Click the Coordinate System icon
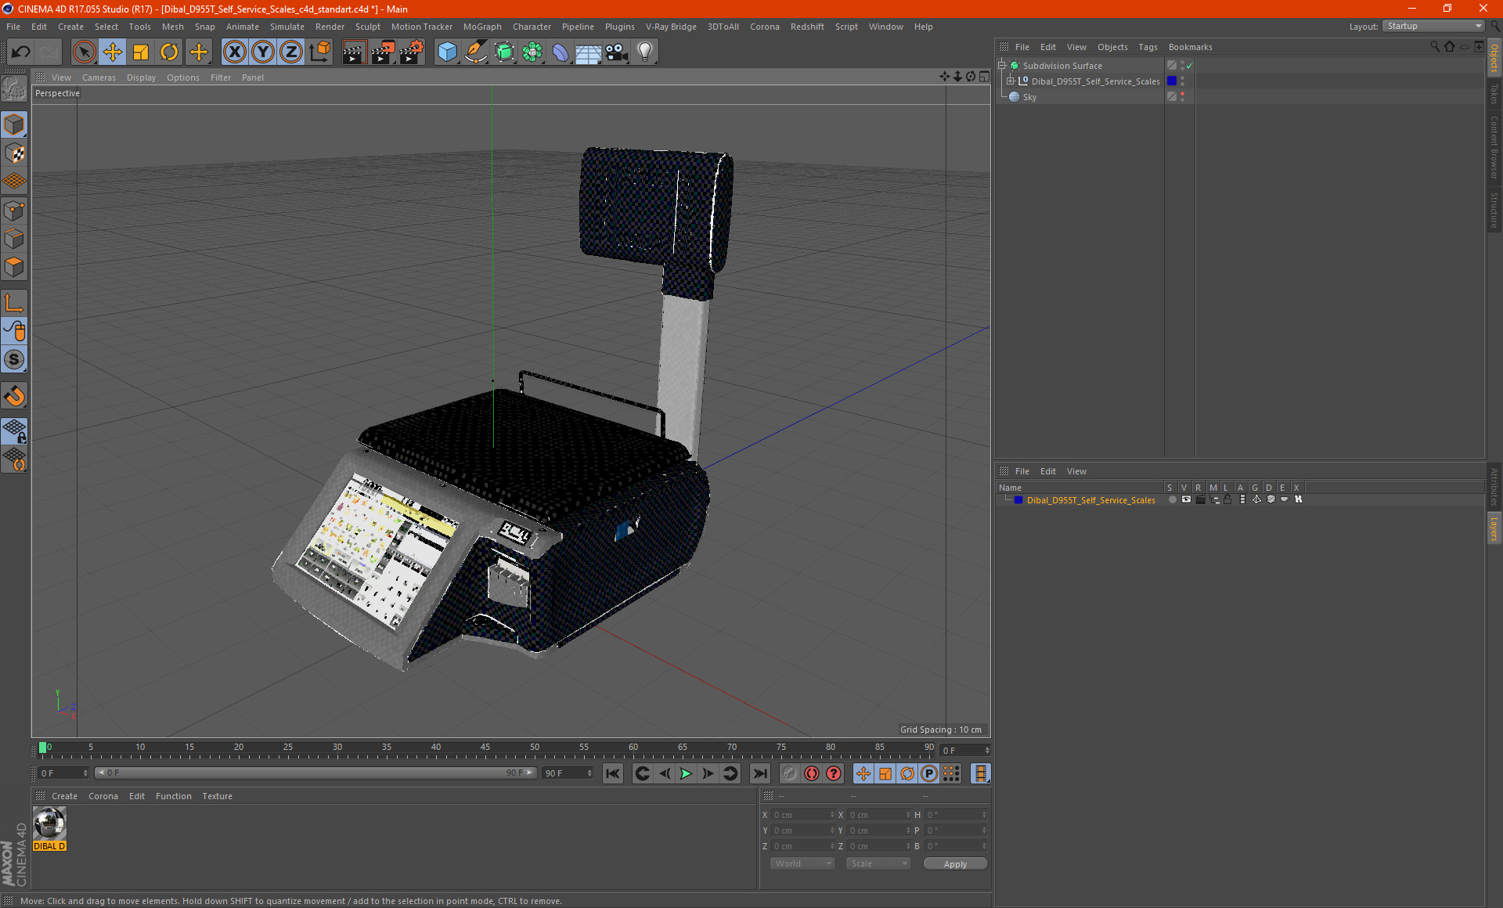1503x908 pixels. [320, 52]
